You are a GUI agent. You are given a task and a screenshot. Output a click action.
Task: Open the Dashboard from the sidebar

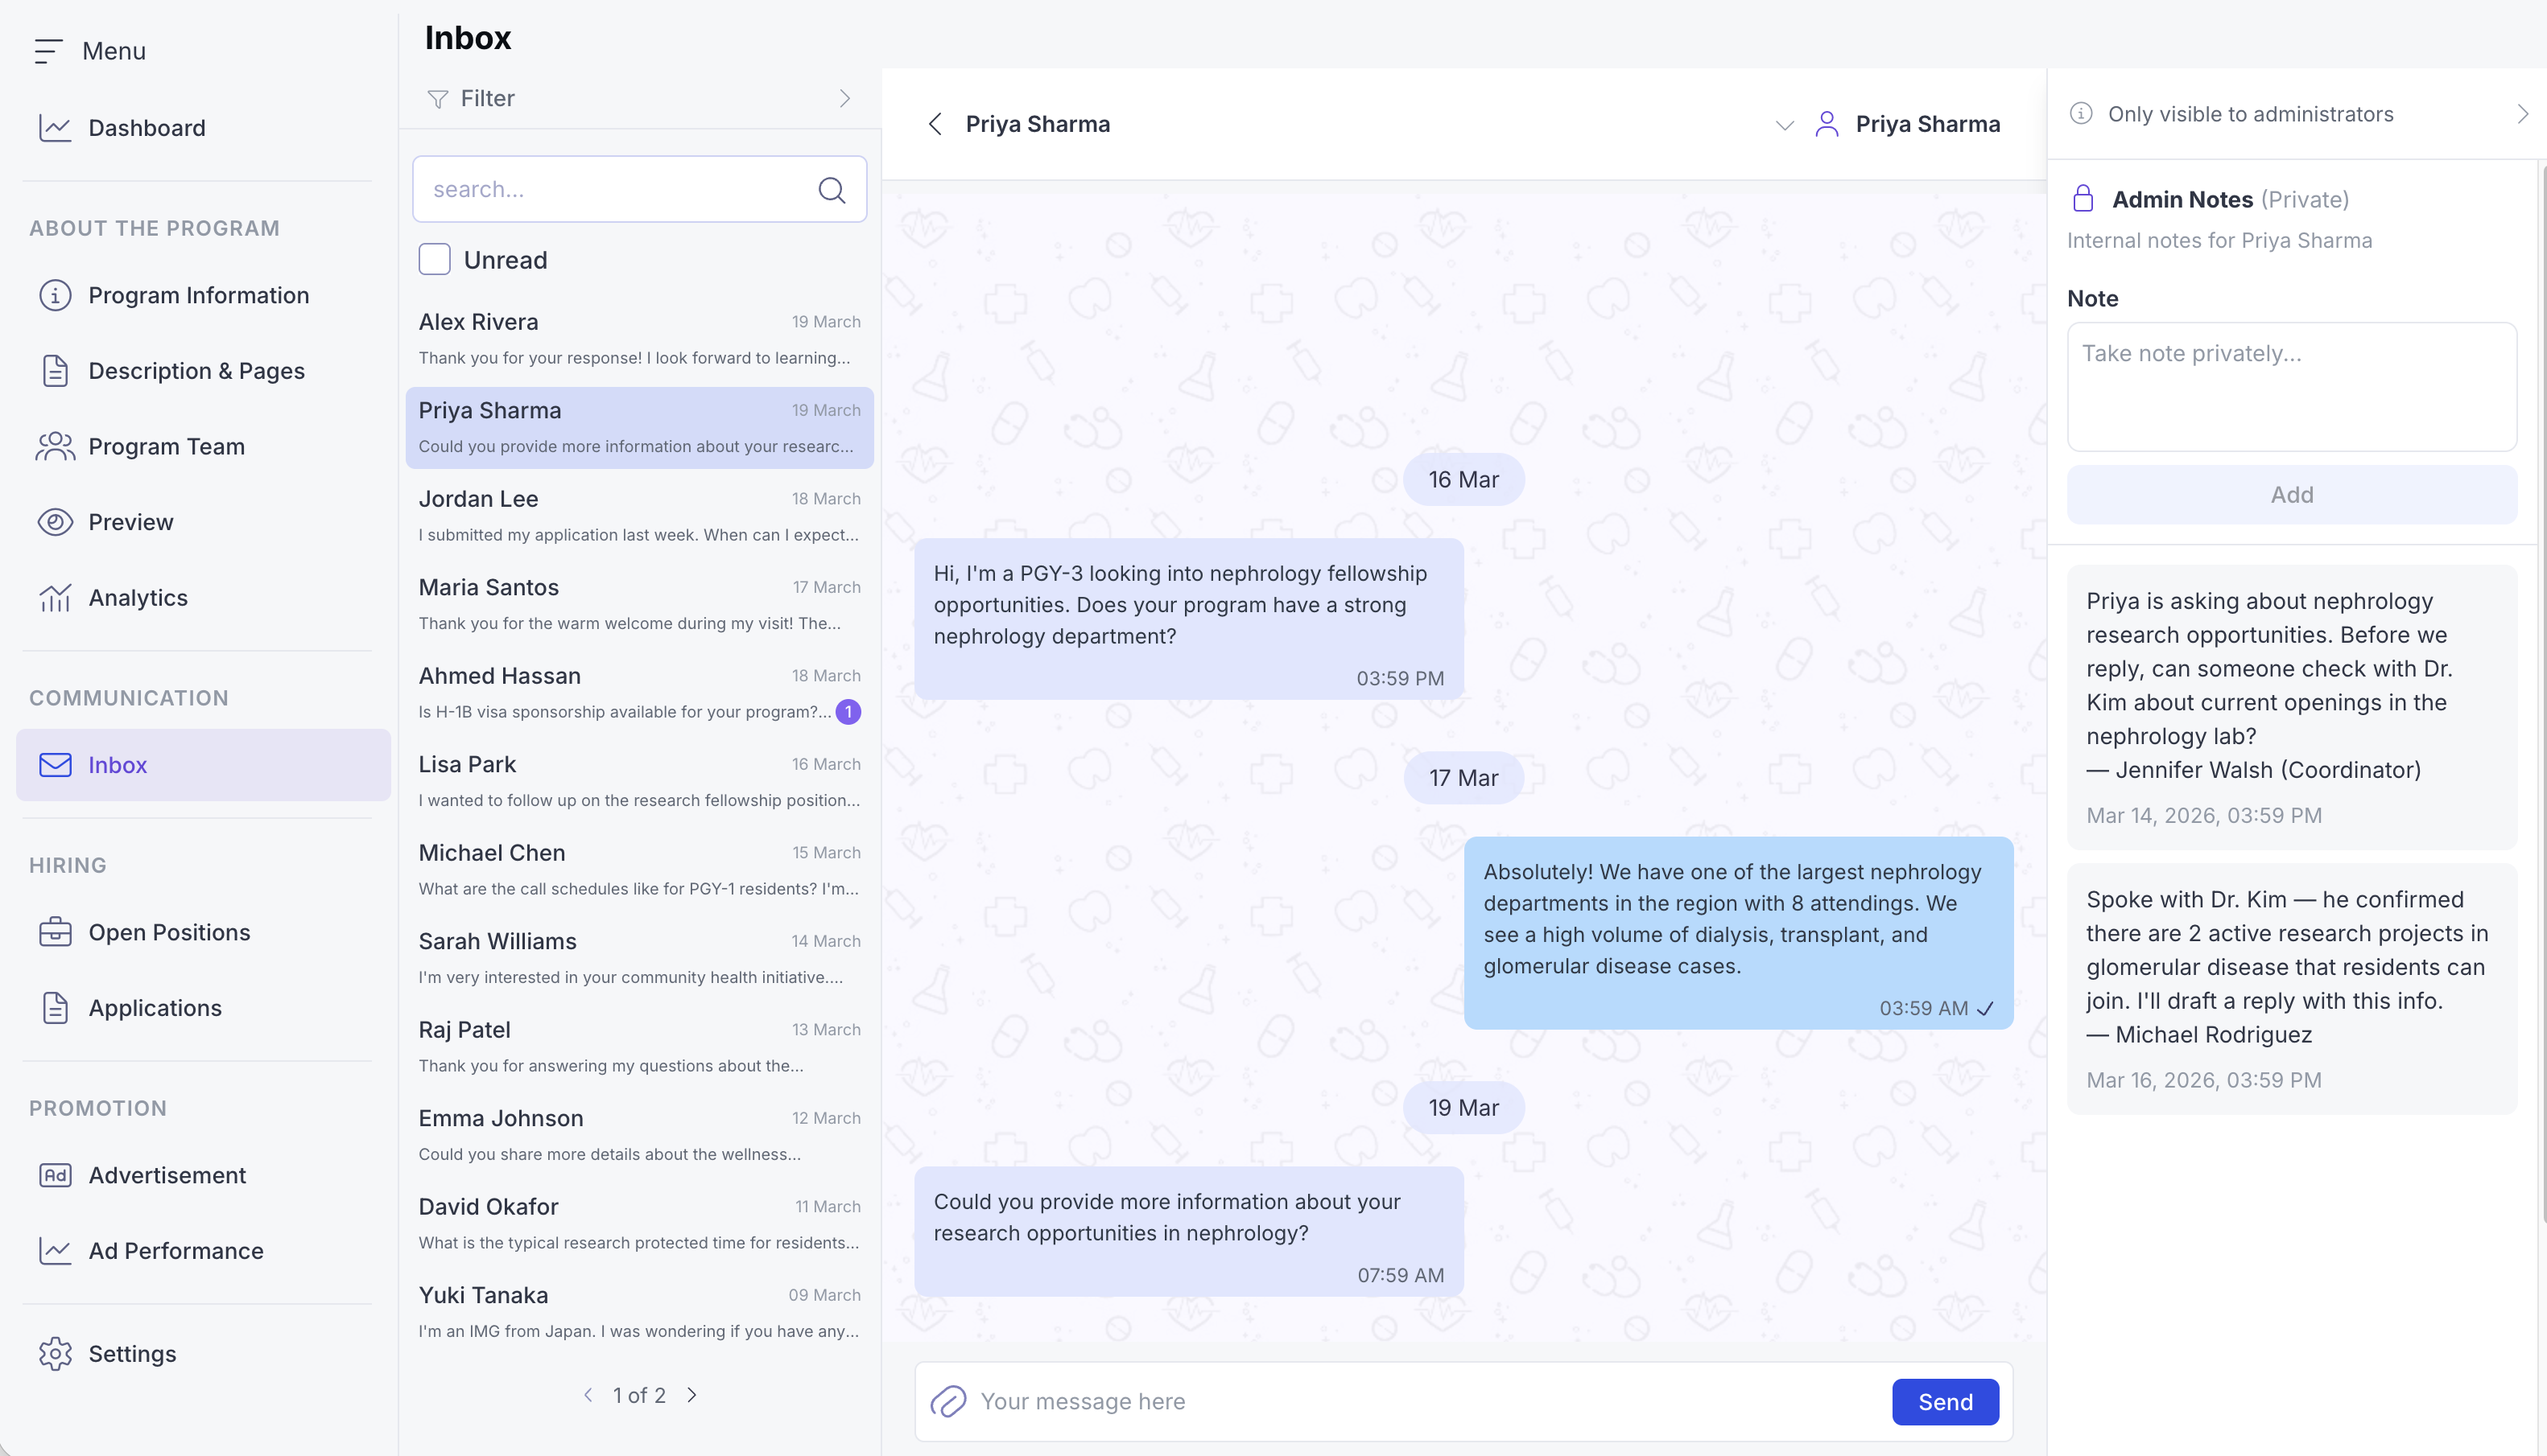[x=146, y=127]
